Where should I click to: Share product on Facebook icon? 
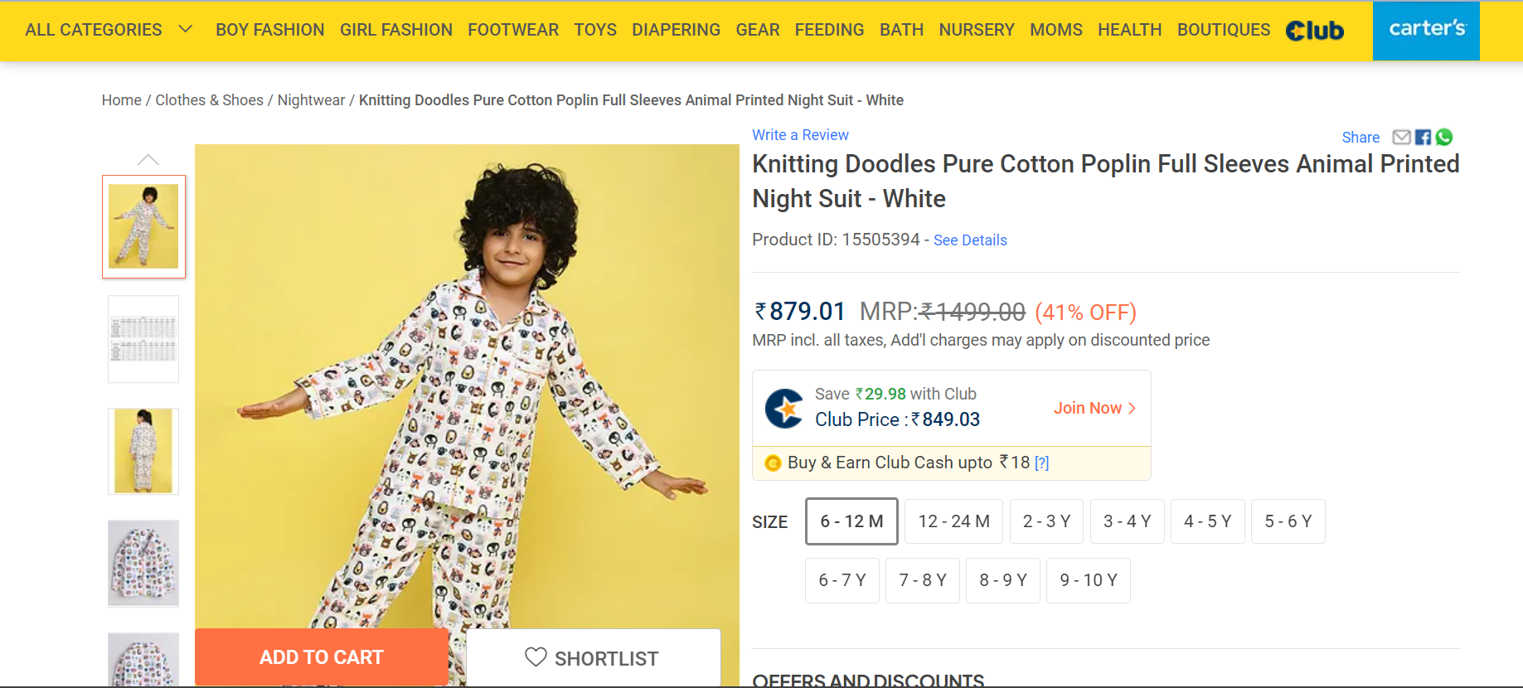point(1423,137)
